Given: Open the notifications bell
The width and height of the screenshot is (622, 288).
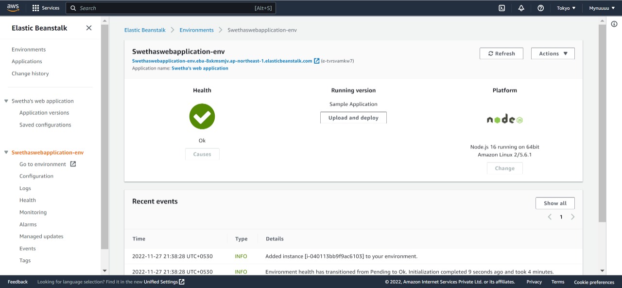Looking at the screenshot, I should coord(521,8).
